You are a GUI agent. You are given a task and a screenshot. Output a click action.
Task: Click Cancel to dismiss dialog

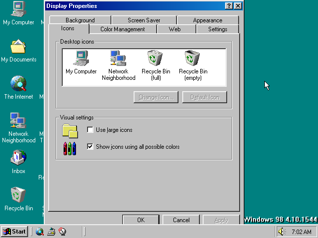(x=181, y=220)
